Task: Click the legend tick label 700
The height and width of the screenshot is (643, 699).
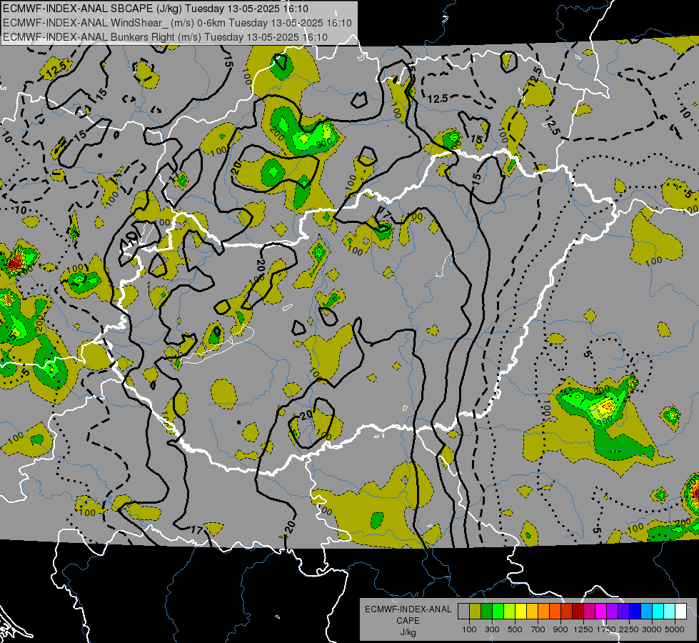Action: [538, 629]
